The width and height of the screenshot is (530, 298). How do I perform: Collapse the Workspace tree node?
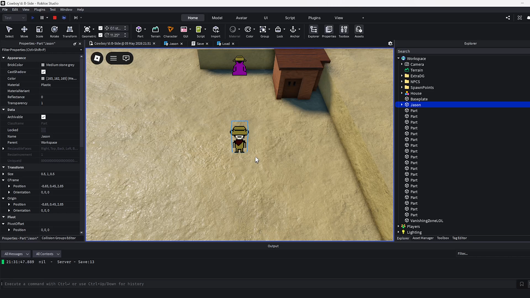coord(399,58)
